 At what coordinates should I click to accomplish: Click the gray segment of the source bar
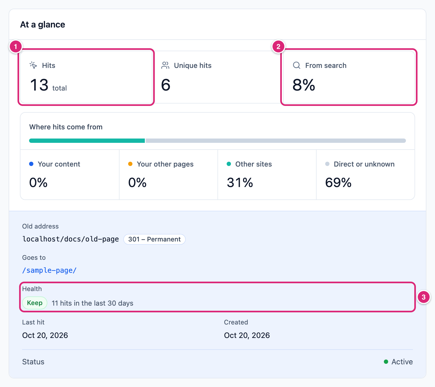(276, 141)
